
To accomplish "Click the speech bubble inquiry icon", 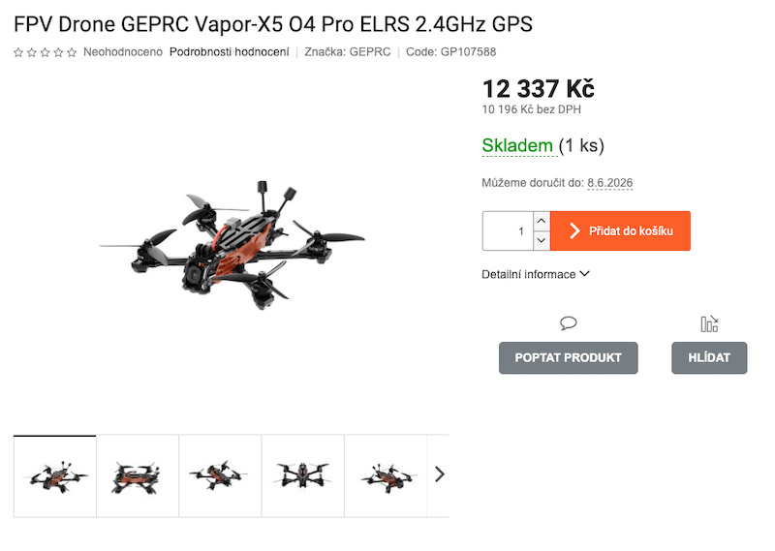I will coord(568,323).
